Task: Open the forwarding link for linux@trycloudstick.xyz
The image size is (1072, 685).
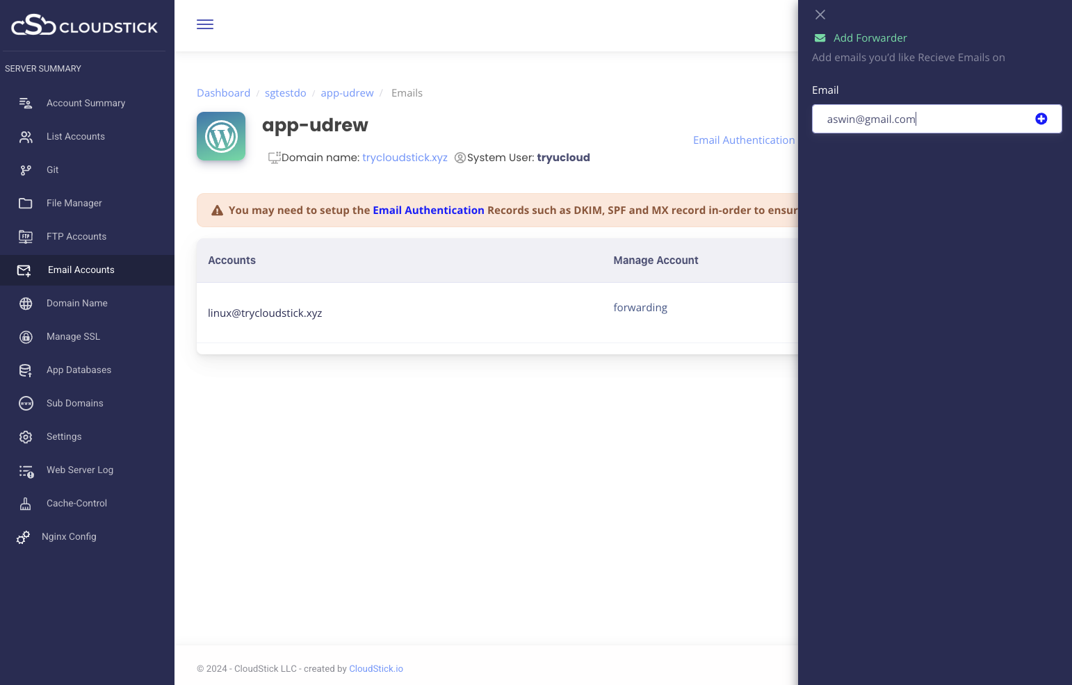Action: click(x=640, y=307)
